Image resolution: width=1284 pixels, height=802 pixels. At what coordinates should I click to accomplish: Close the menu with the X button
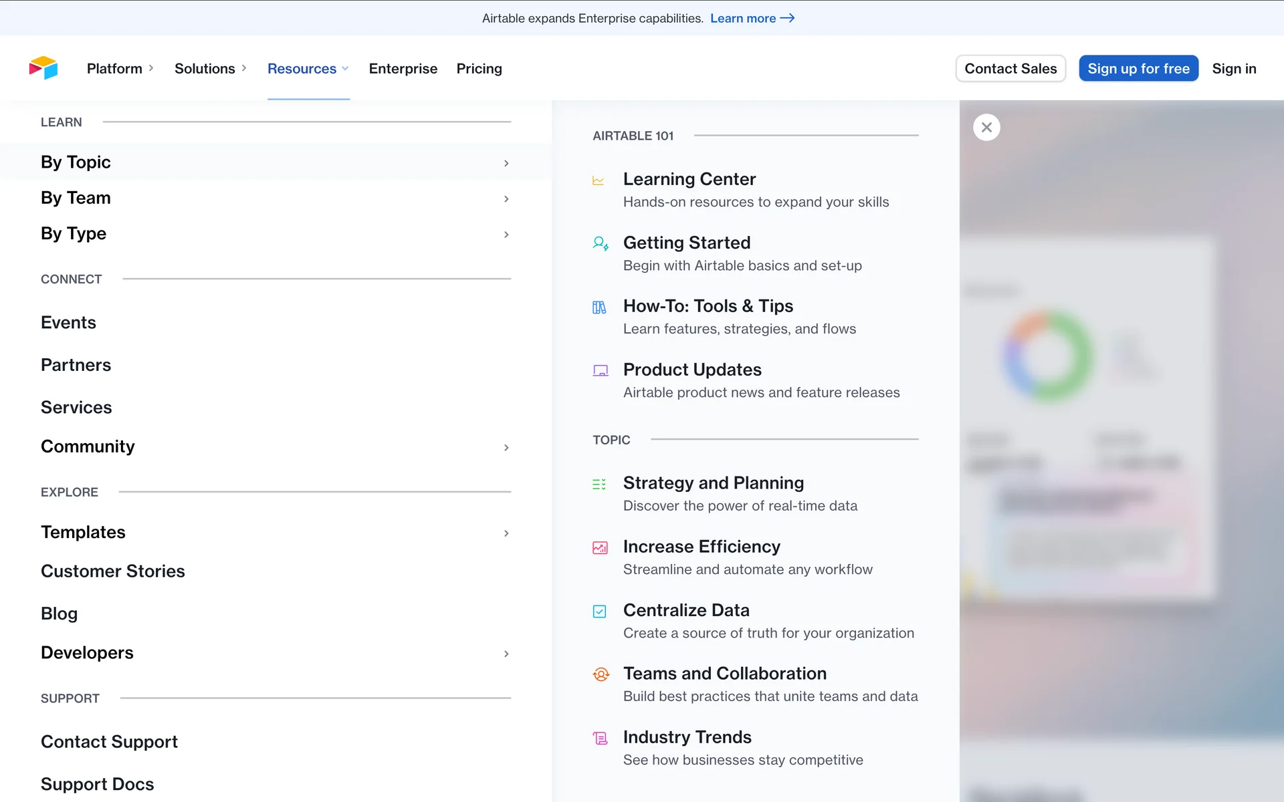click(x=986, y=127)
